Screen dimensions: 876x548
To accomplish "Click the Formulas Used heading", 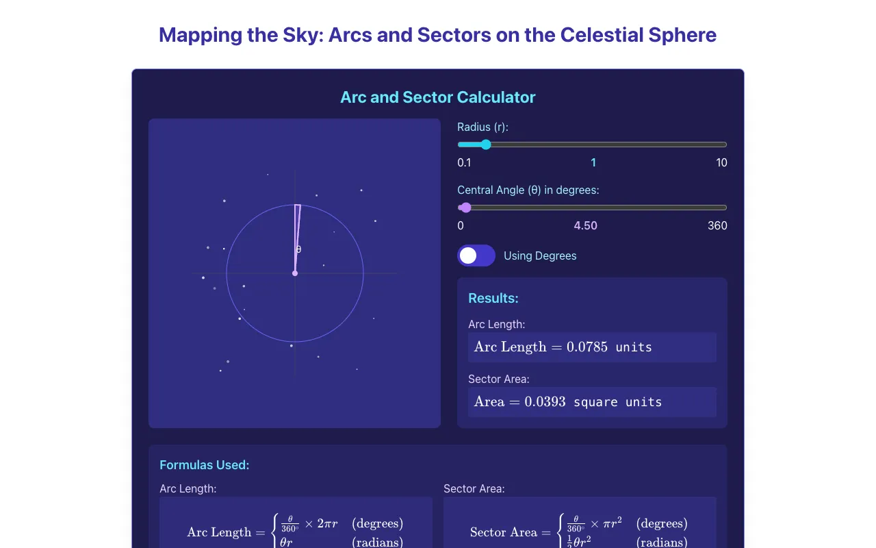I will [205, 465].
